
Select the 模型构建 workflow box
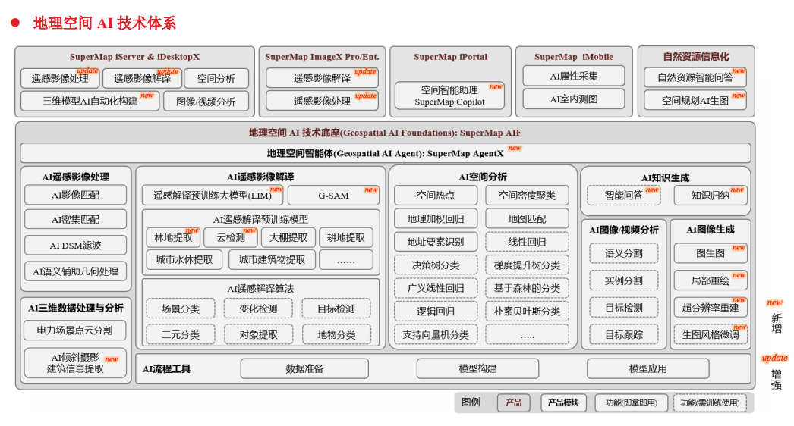(477, 368)
